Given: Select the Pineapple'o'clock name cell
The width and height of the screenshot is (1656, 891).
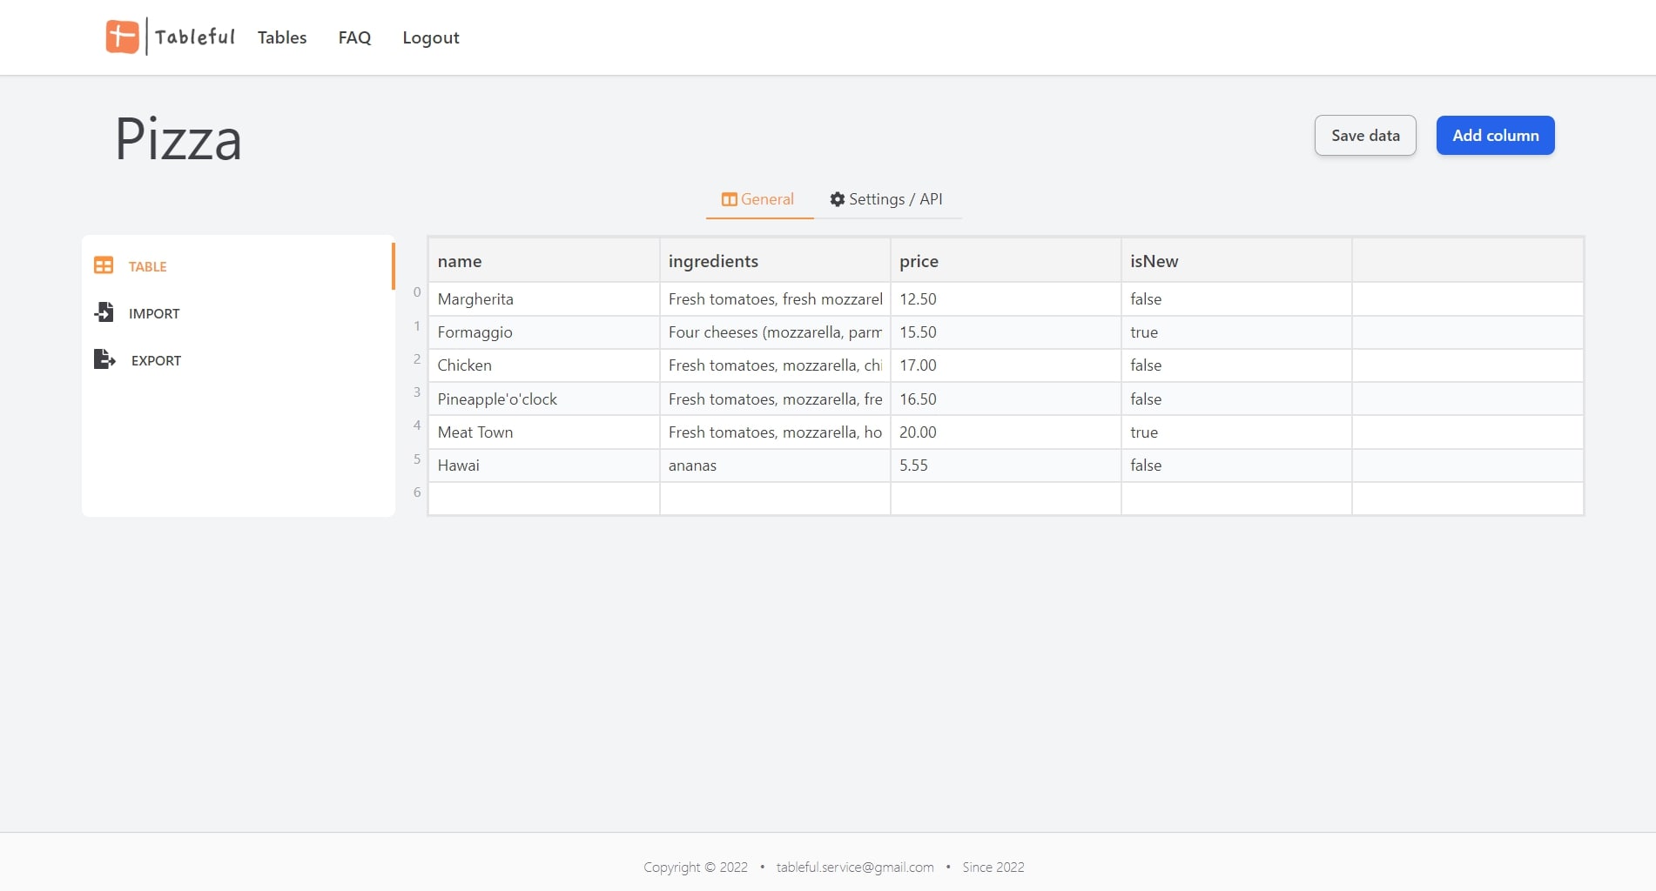Looking at the screenshot, I should (544, 399).
